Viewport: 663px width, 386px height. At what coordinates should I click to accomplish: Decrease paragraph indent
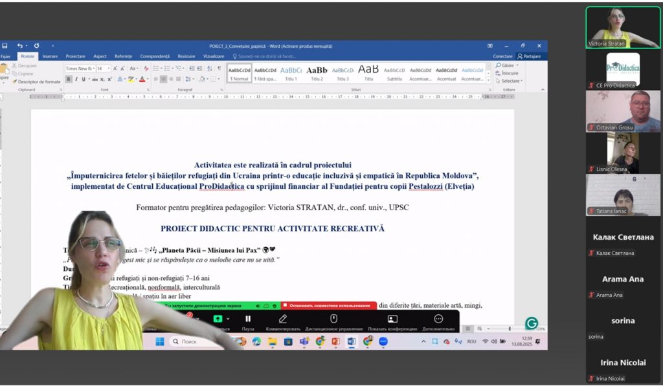coord(192,69)
